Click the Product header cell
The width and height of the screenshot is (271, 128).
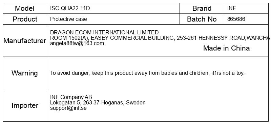click(25, 19)
